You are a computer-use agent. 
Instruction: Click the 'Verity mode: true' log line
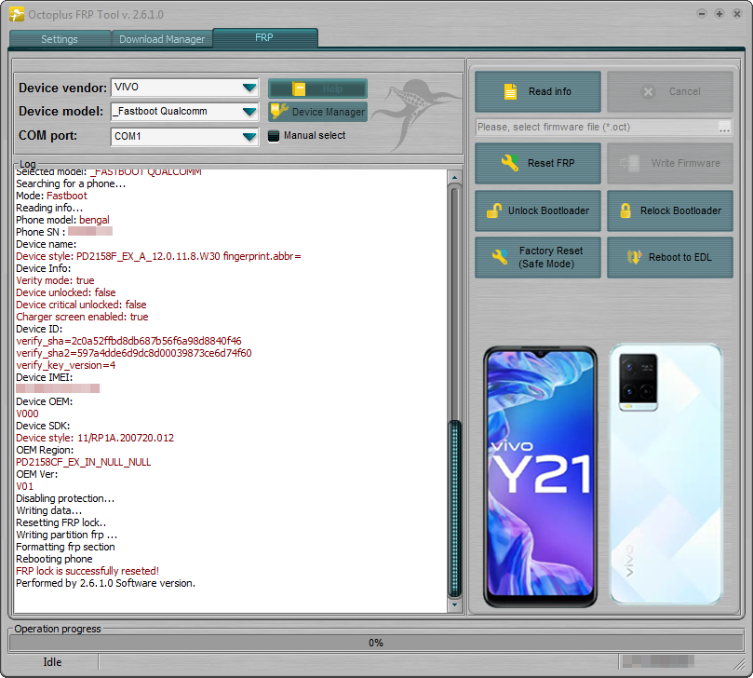55,280
